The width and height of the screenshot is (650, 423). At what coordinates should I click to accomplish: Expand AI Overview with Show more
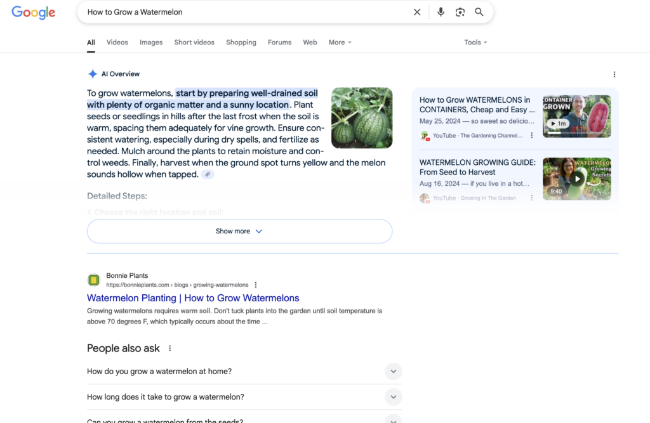click(239, 231)
